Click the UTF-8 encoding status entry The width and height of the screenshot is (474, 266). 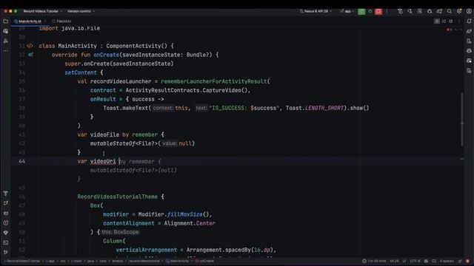point(415,261)
